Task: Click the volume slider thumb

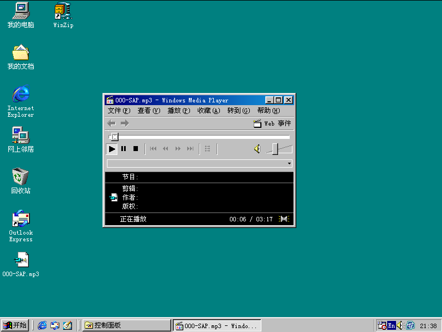Action: pos(275,149)
